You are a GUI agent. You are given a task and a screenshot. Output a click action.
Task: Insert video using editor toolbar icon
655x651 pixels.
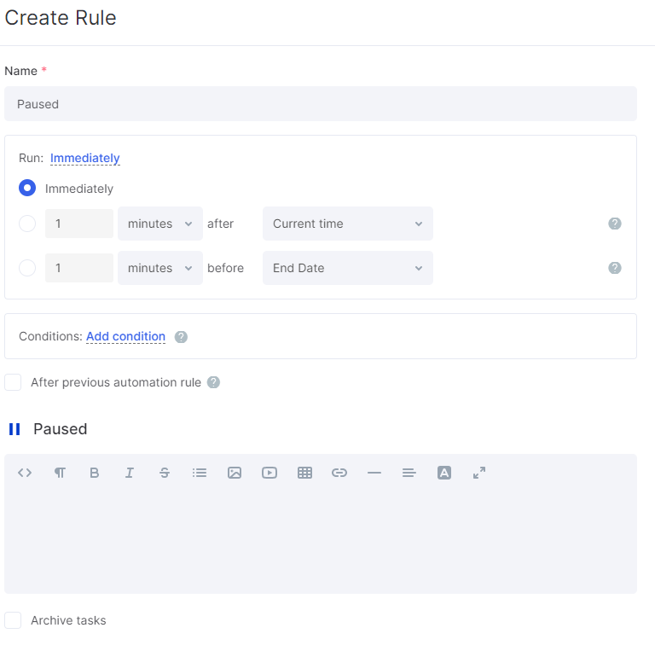(x=270, y=473)
